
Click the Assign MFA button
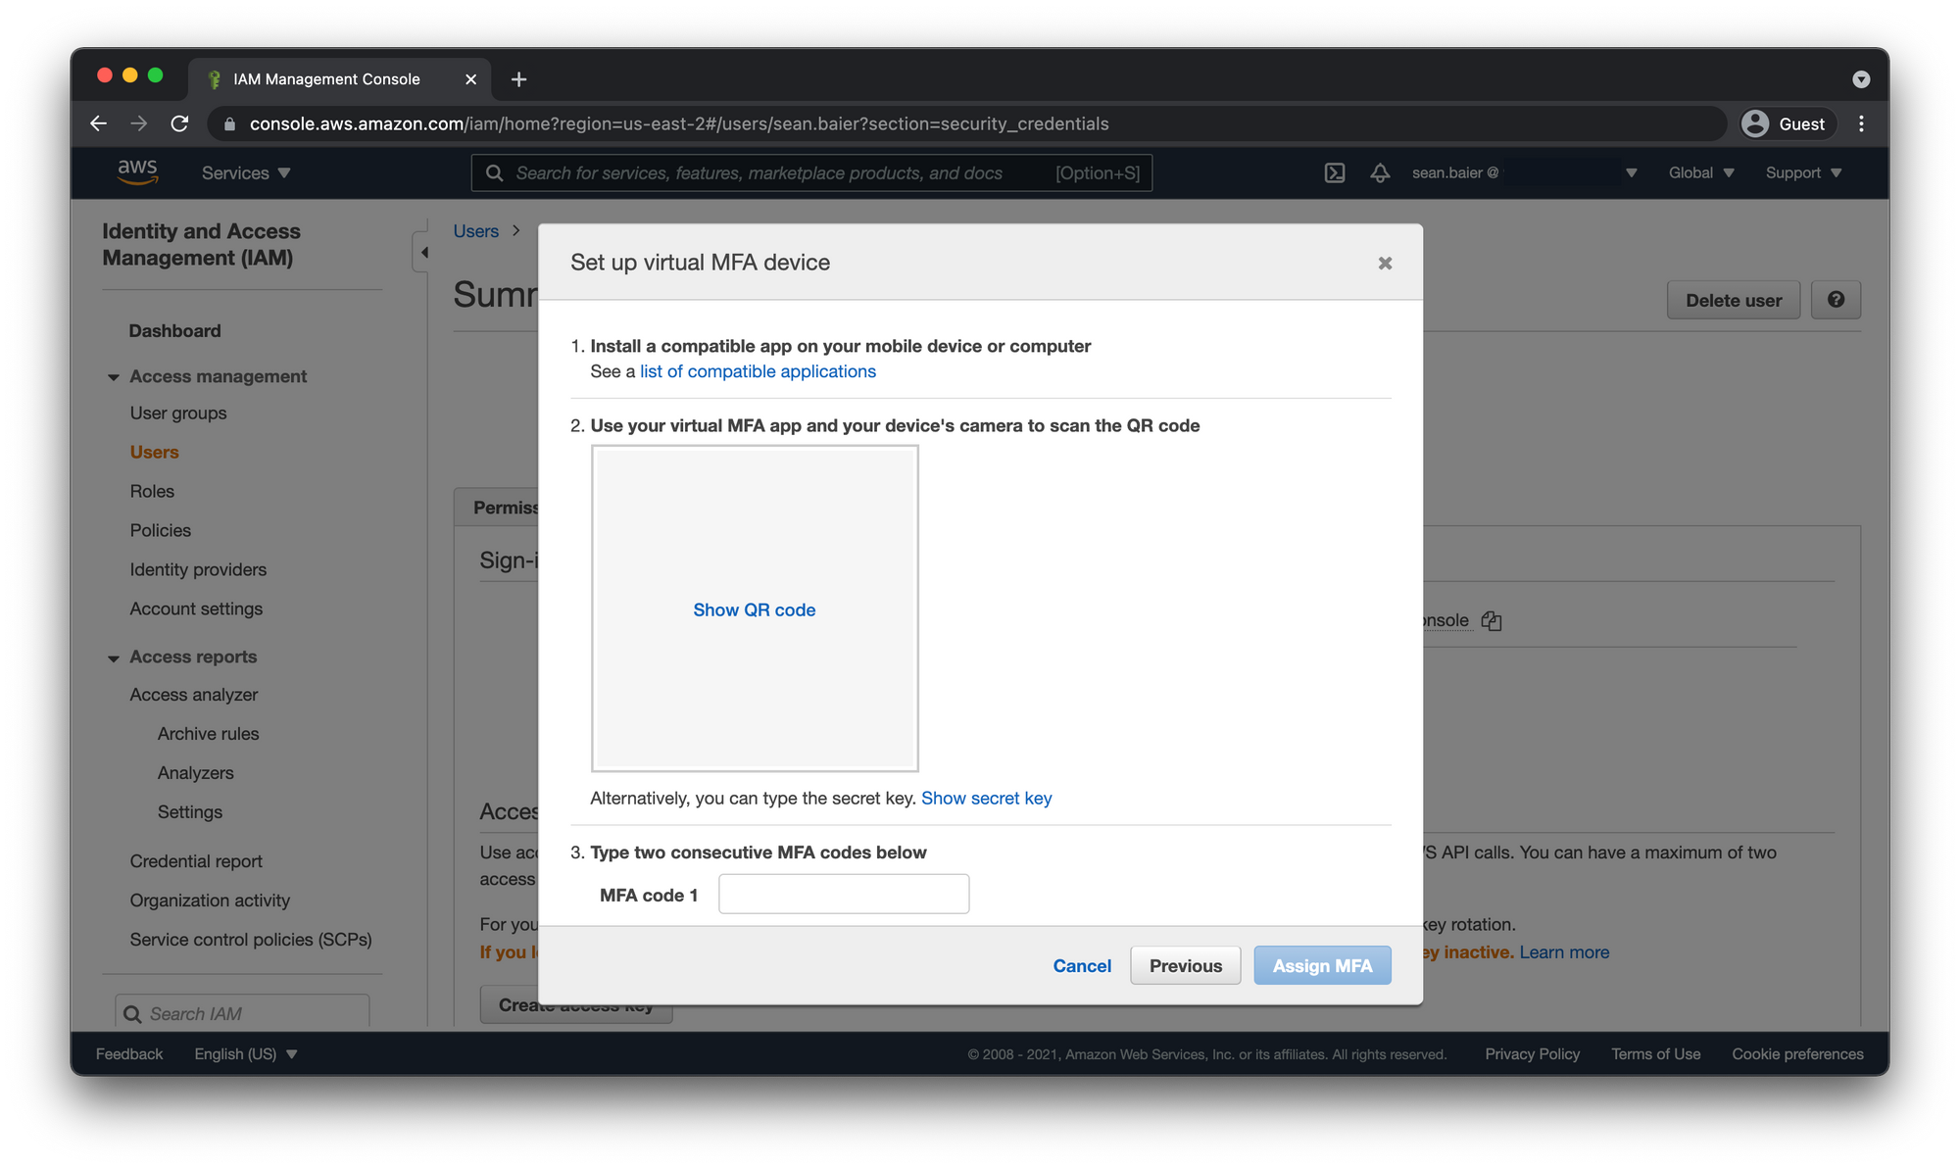pos(1321,965)
